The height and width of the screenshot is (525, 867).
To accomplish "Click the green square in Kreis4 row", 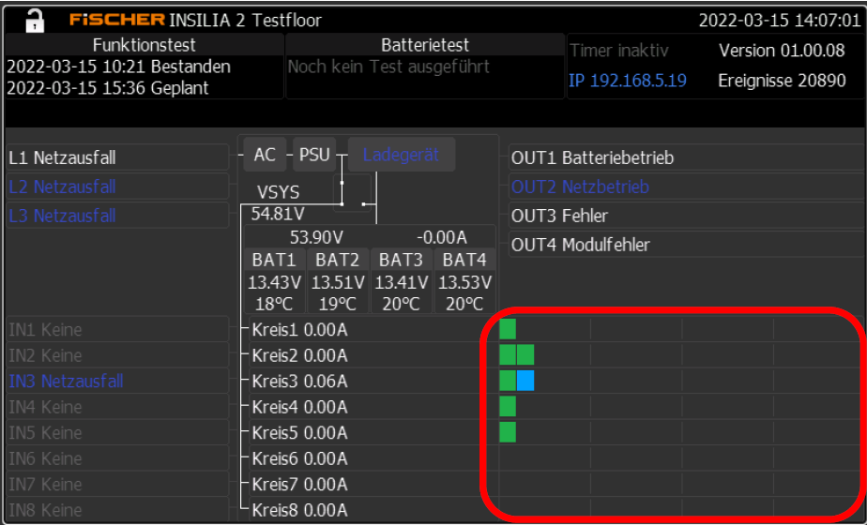I will click(508, 406).
